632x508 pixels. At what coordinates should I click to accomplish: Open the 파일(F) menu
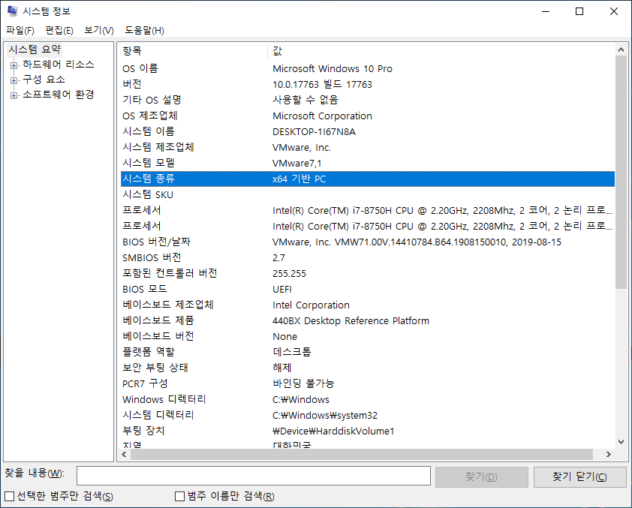(x=20, y=30)
